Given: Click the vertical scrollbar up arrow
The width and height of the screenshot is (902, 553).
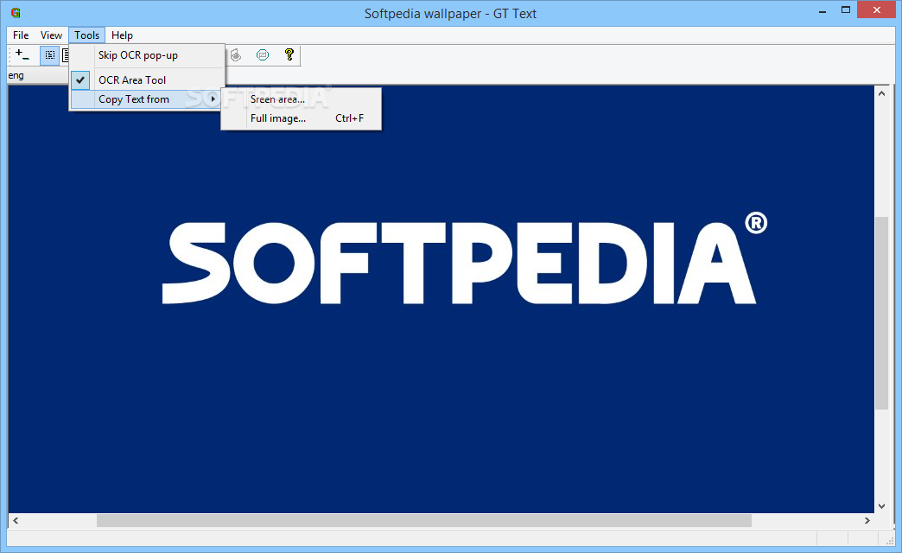Looking at the screenshot, I should click(x=882, y=93).
